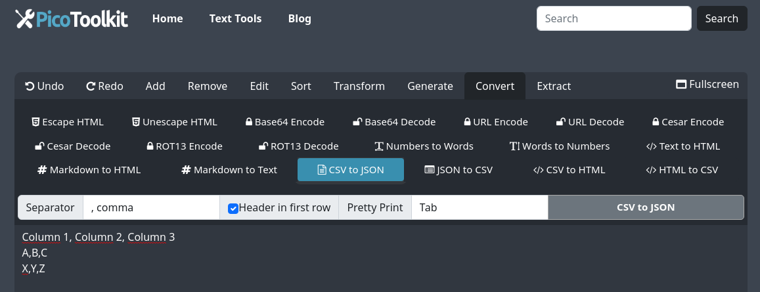
Task: Click the Search button
Action: (722, 18)
